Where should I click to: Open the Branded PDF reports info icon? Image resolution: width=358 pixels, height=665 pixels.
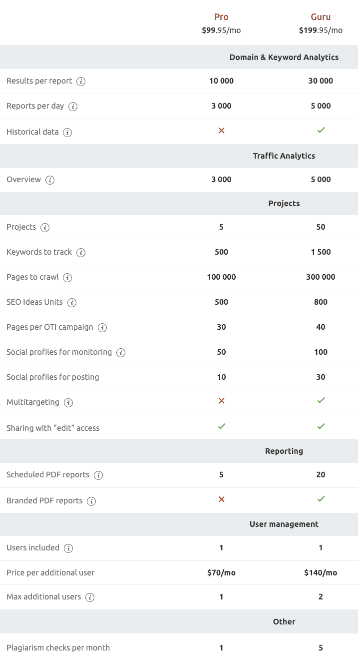coord(91,501)
